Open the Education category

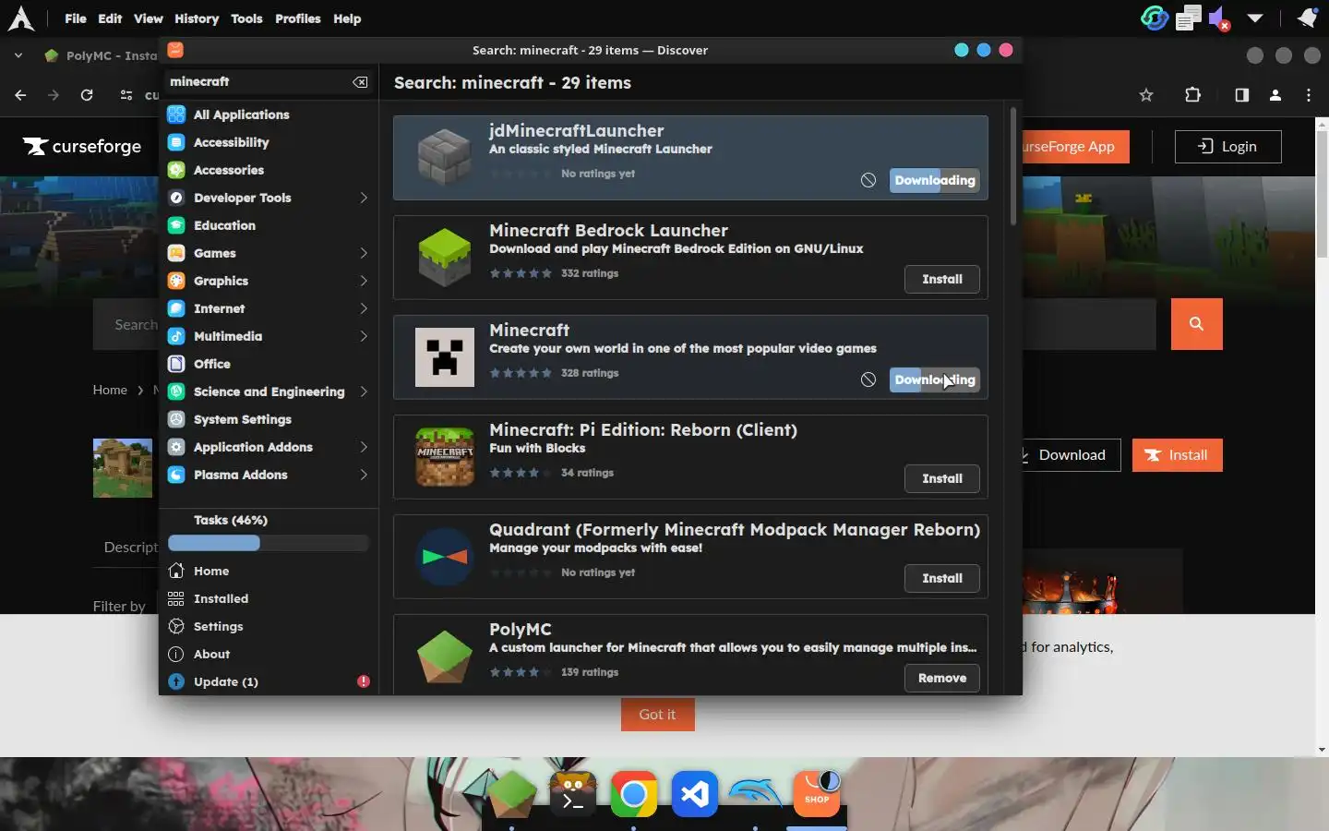pos(268,225)
